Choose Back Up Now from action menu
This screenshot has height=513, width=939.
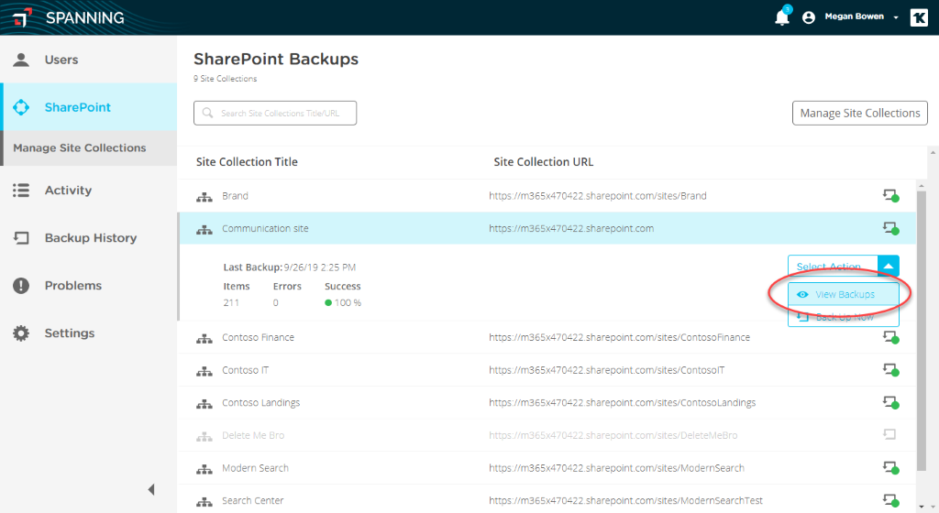click(x=844, y=317)
